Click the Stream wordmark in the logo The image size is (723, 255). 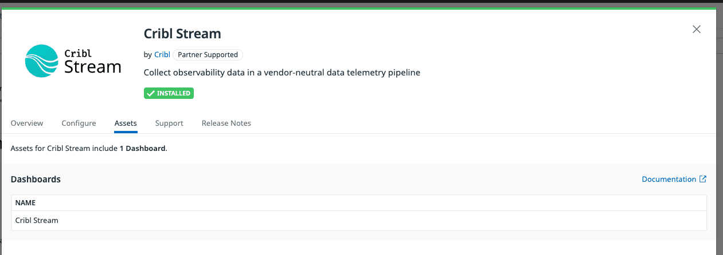coord(92,67)
